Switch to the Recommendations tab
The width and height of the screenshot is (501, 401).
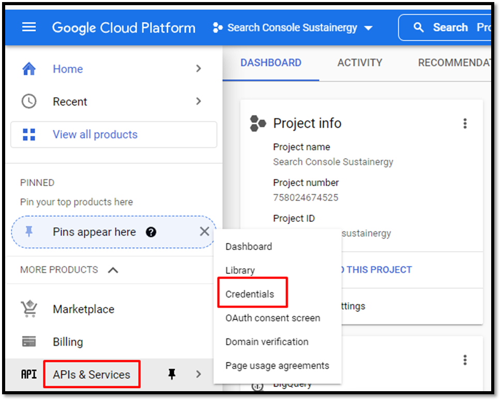tap(454, 63)
